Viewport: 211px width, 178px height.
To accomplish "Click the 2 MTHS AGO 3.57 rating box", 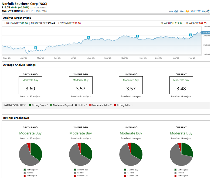I will (x=80, y=85).
